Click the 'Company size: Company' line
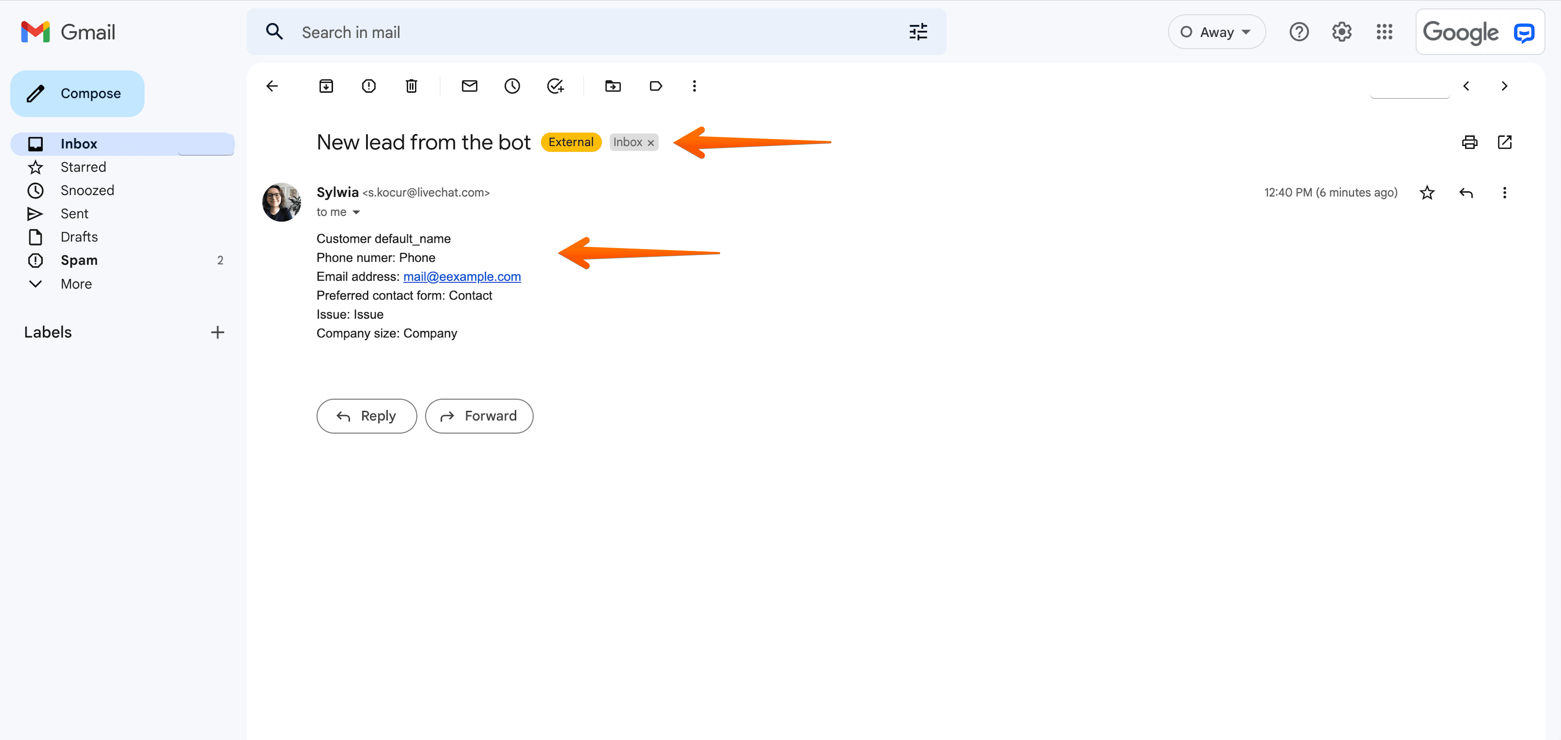The width and height of the screenshot is (1561, 740). (387, 333)
